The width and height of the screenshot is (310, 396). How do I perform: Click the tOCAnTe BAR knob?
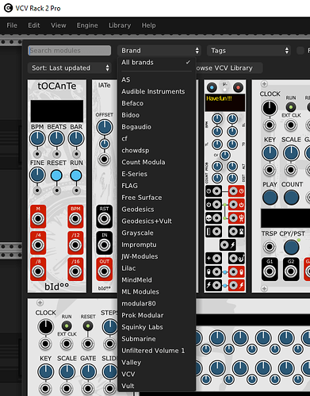pyautogui.click(x=76, y=139)
